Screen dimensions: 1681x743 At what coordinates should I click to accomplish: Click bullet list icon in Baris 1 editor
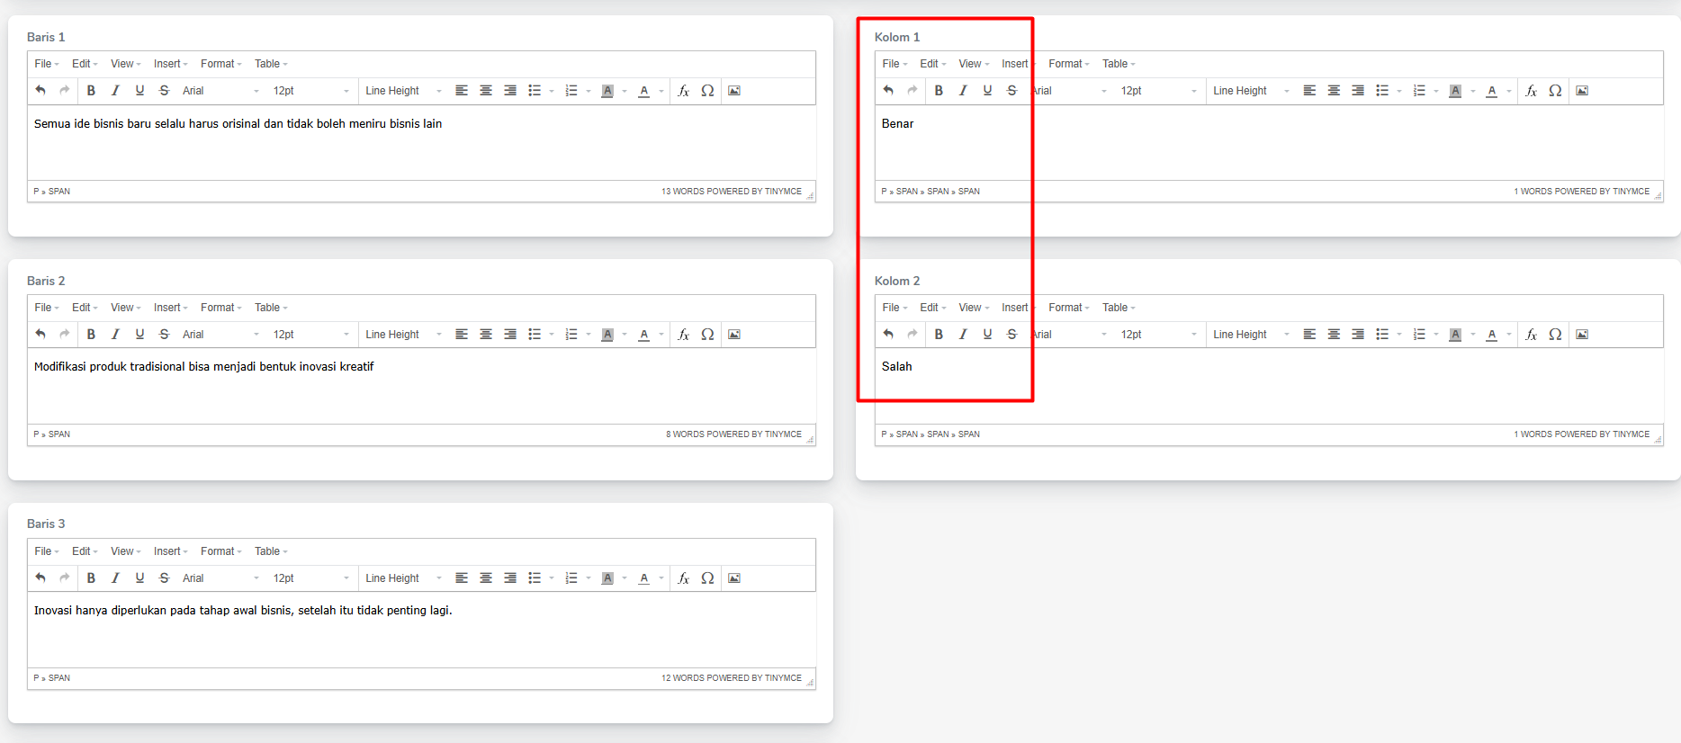point(535,91)
